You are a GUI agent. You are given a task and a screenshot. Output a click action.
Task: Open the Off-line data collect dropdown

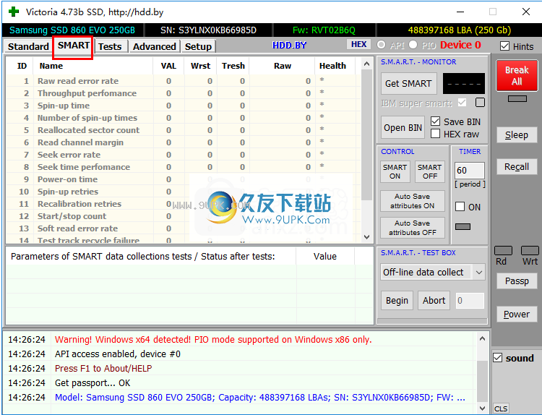click(x=433, y=272)
